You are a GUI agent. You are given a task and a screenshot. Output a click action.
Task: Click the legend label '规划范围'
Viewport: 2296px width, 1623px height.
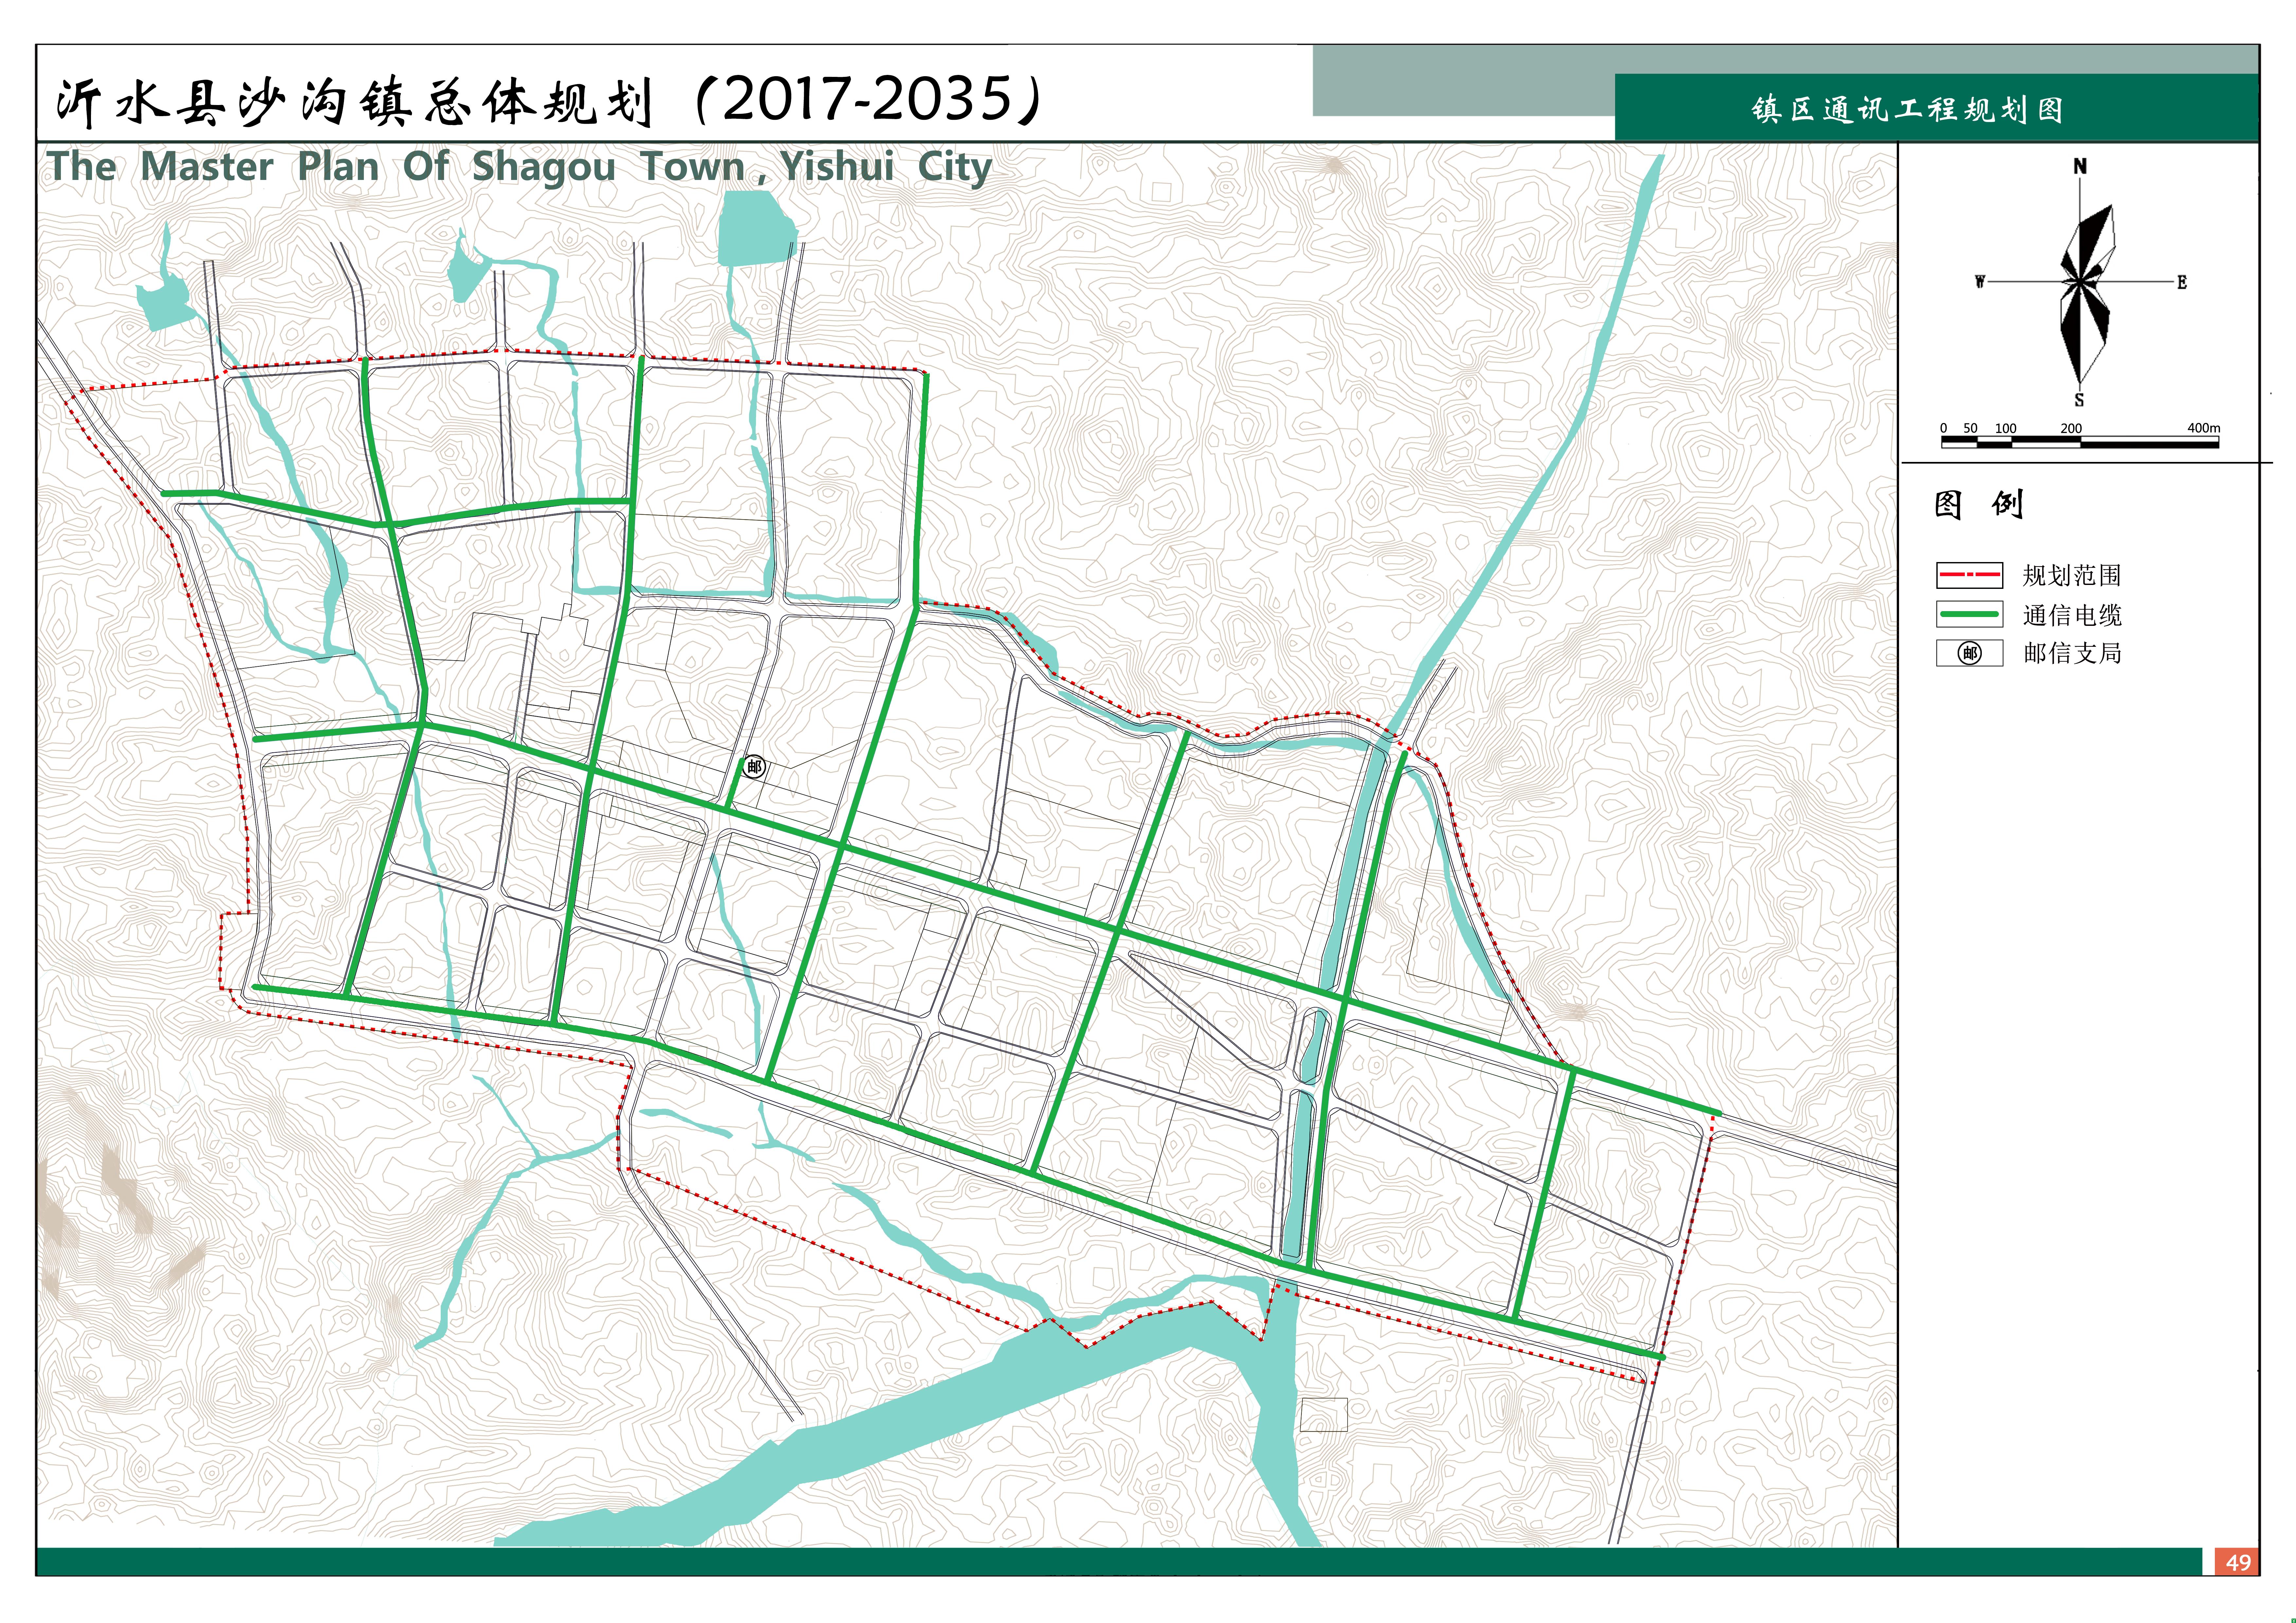(2072, 575)
